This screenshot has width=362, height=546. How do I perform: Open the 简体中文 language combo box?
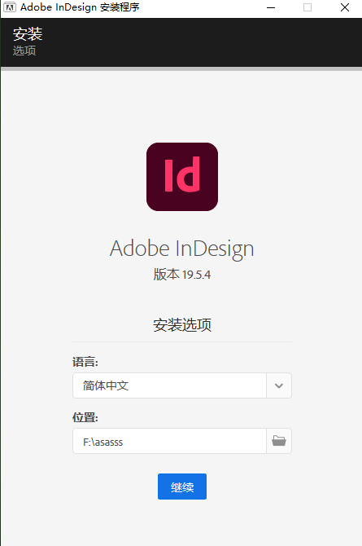pyautogui.click(x=182, y=385)
